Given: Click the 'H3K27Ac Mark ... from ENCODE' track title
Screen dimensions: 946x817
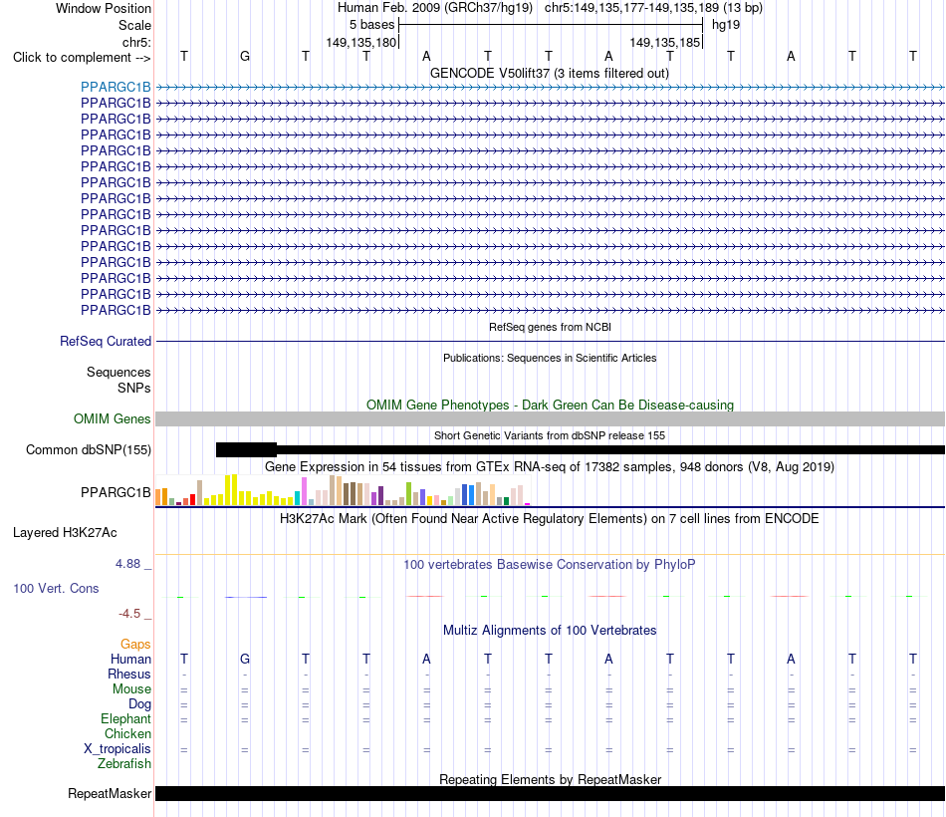Looking at the screenshot, I should click(x=549, y=519).
